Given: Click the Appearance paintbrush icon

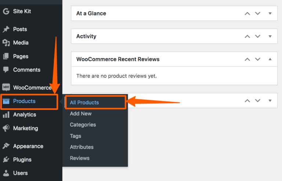Looking at the screenshot, I should click(6, 146).
